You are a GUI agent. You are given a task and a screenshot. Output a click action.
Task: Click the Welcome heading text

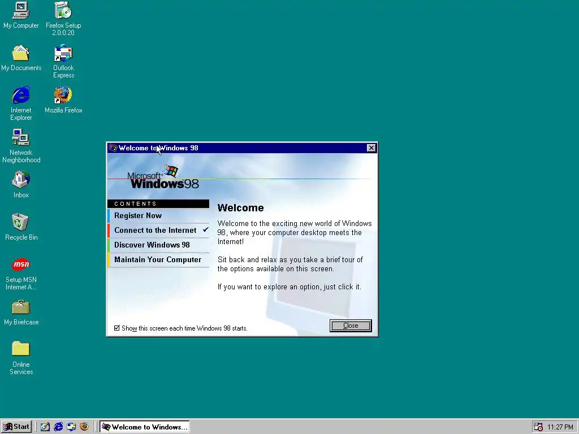coord(240,208)
